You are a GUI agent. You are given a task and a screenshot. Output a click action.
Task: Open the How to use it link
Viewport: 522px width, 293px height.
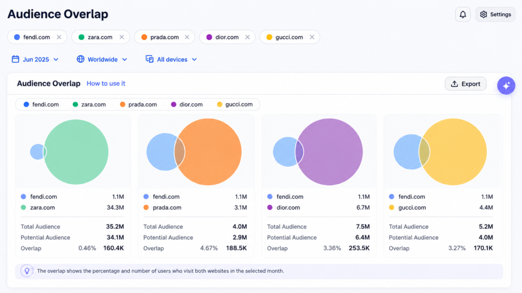click(x=106, y=83)
